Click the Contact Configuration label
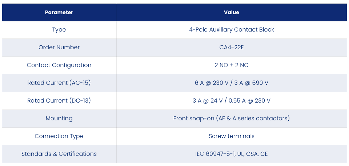Screen dimensions: 349x166 click(x=59, y=65)
